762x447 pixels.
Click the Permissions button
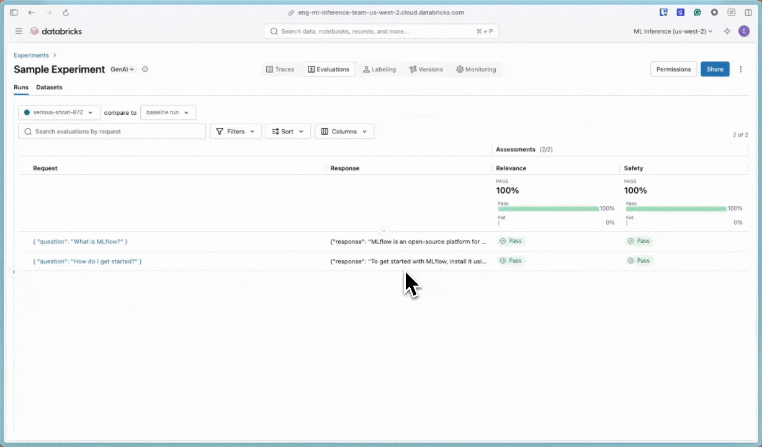(673, 70)
